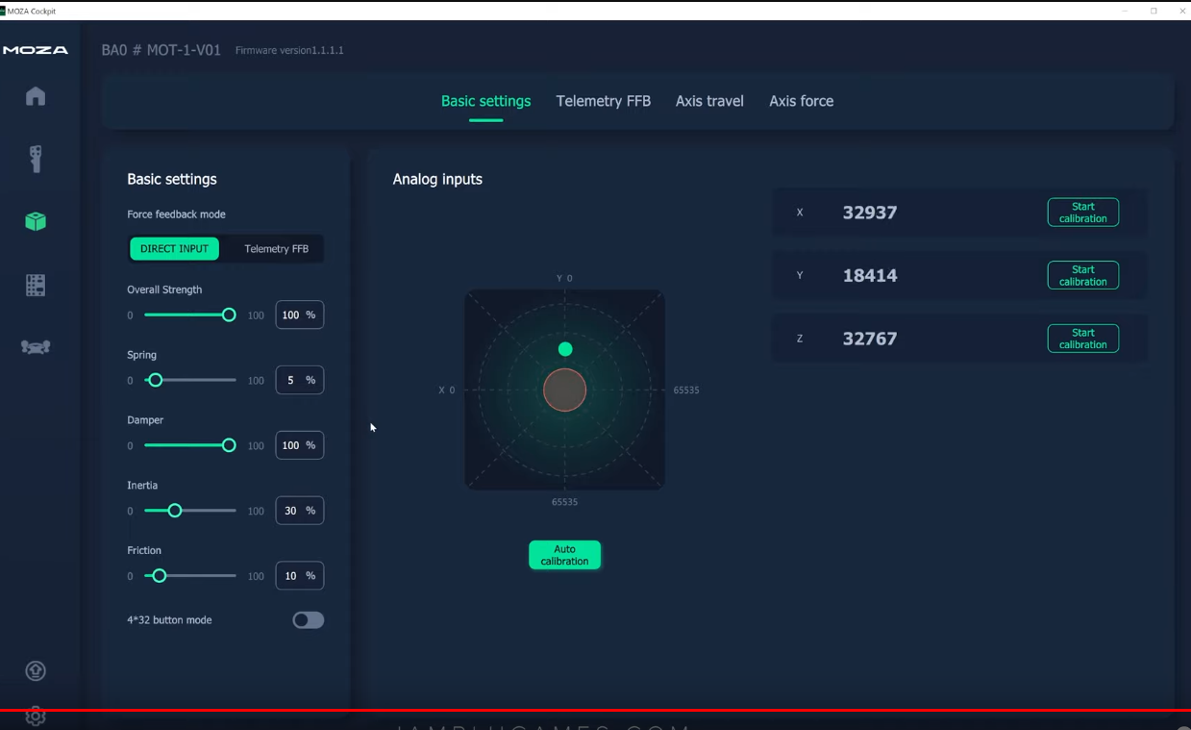Image resolution: width=1191 pixels, height=730 pixels.
Task: Open the Axis travel tab
Action: pyautogui.click(x=708, y=101)
